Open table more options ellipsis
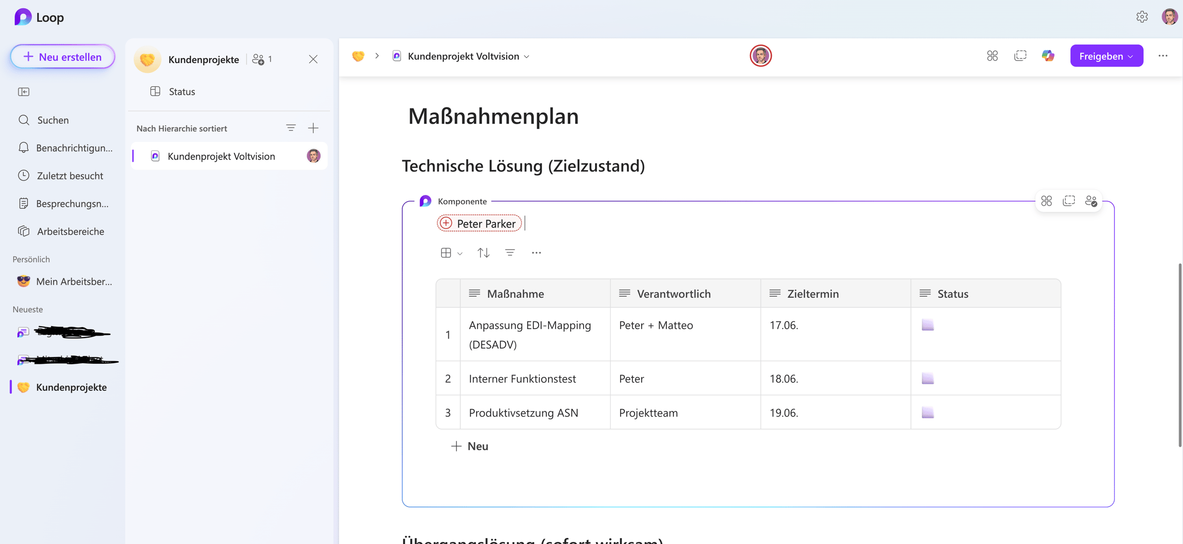This screenshot has width=1183, height=544. pos(536,253)
